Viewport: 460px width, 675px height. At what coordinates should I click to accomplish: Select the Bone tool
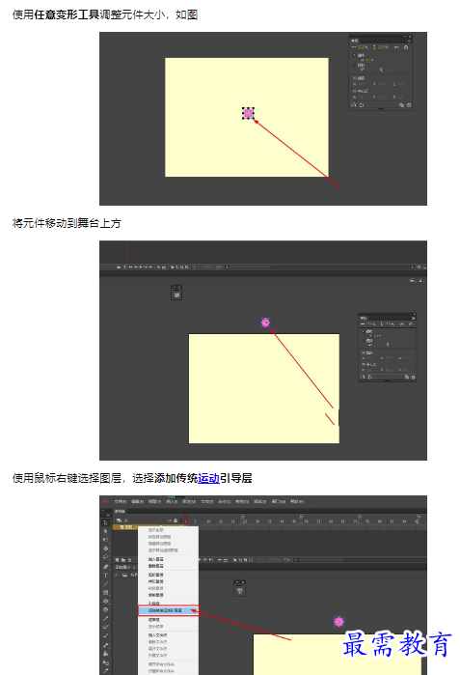tap(106, 645)
